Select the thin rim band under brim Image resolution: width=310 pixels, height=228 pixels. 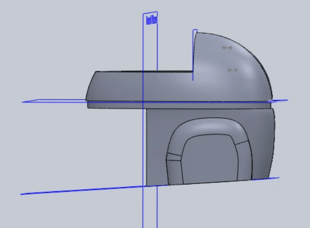coord(179,105)
